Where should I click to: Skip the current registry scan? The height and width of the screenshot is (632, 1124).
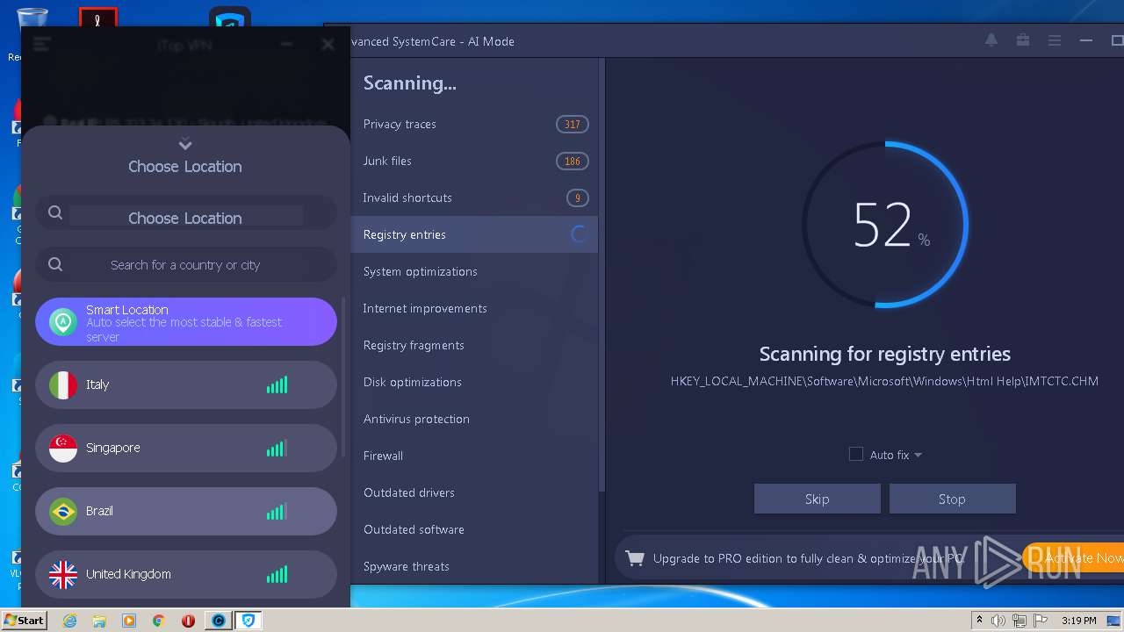(818, 499)
